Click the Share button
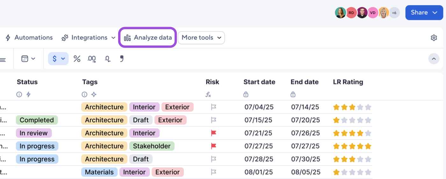Image resolution: width=446 pixels, height=179 pixels. (x=424, y=12)
